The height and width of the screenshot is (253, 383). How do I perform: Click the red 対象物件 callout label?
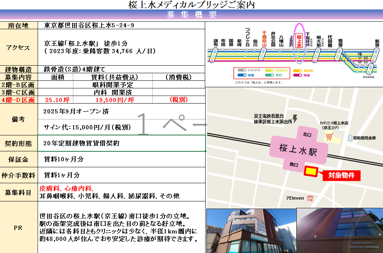(341, 176)
